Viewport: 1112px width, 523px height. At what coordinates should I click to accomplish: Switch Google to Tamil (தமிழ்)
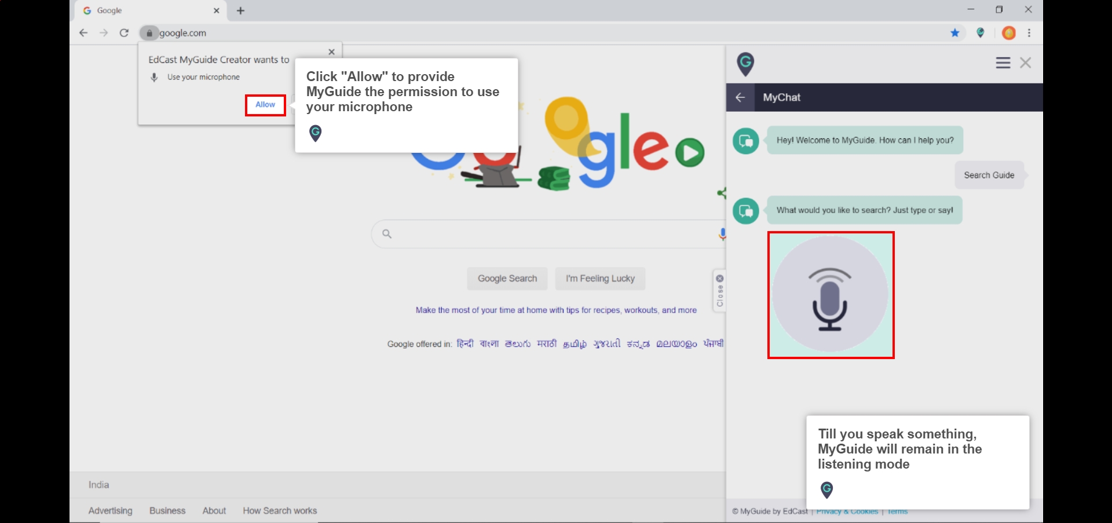tap(575, 344)
